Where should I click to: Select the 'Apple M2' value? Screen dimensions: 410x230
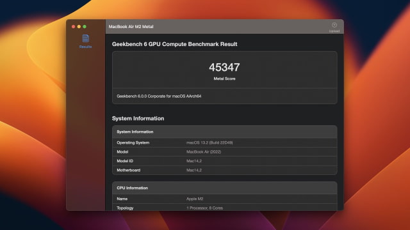195,199
